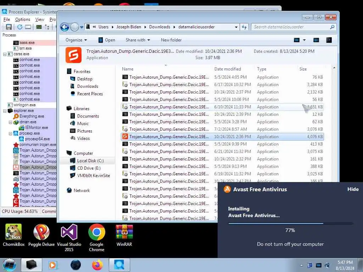Click the Open button in Explorer toolbar

(107, 40)
